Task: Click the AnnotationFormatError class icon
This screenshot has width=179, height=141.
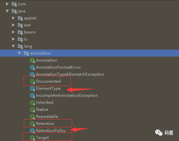Action: (x=32, y=67)
